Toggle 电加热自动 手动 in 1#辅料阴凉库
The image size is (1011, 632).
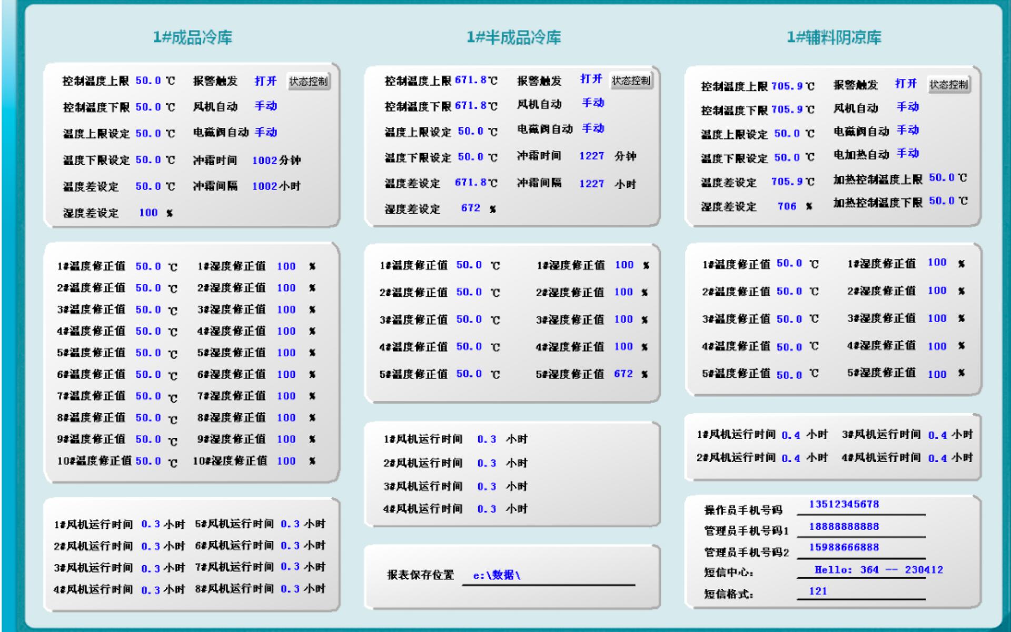pyautogui.click(x=907, y=154)
